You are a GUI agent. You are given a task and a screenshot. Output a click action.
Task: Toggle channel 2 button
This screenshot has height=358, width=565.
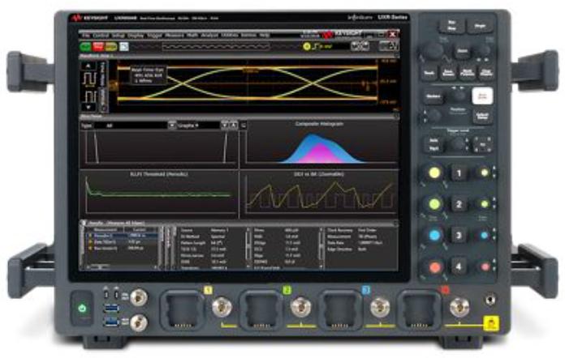(x=459, y=205)
